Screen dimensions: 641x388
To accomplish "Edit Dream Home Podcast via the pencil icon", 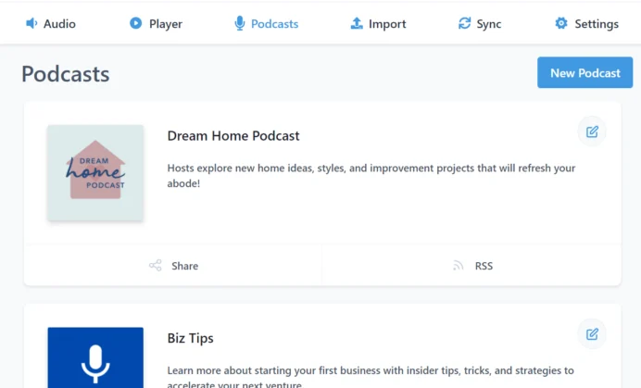I will [x=592, y=131].
